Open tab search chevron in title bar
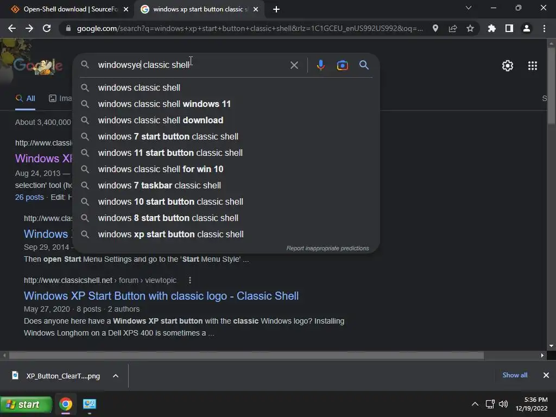The width and height of the screenshot is (556, 417). coord(469,8)
